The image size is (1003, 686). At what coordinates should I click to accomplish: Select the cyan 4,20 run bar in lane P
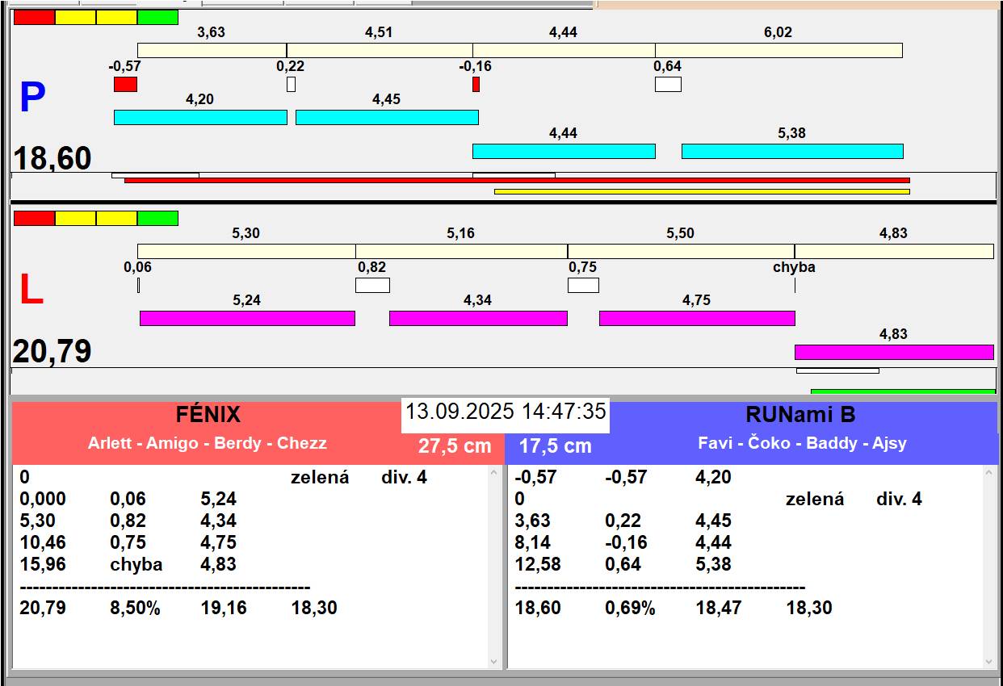pyautogui.click(x=200, y=117)
